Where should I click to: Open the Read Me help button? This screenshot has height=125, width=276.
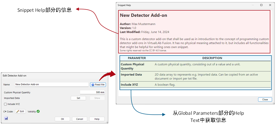pos(98,85)
